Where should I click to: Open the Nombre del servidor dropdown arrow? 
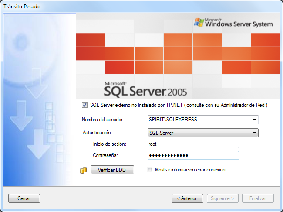[x=255, y=120]
